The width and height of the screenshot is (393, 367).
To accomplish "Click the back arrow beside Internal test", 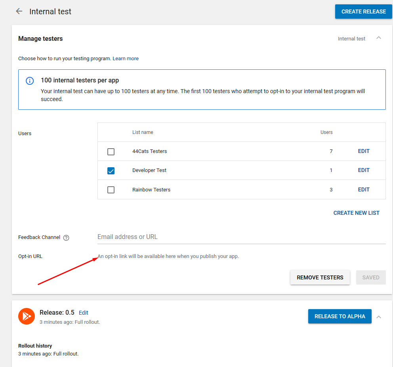I will [x=19, y=11].
